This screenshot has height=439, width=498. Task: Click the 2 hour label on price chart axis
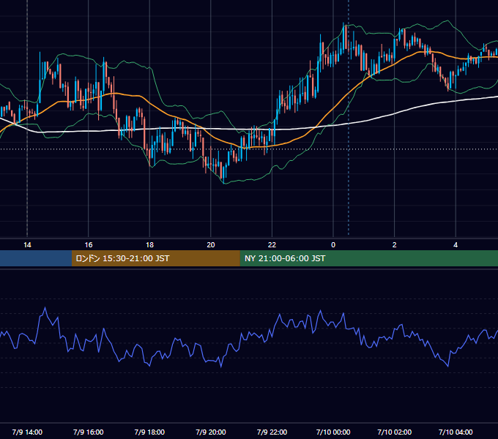coord(395,245)
